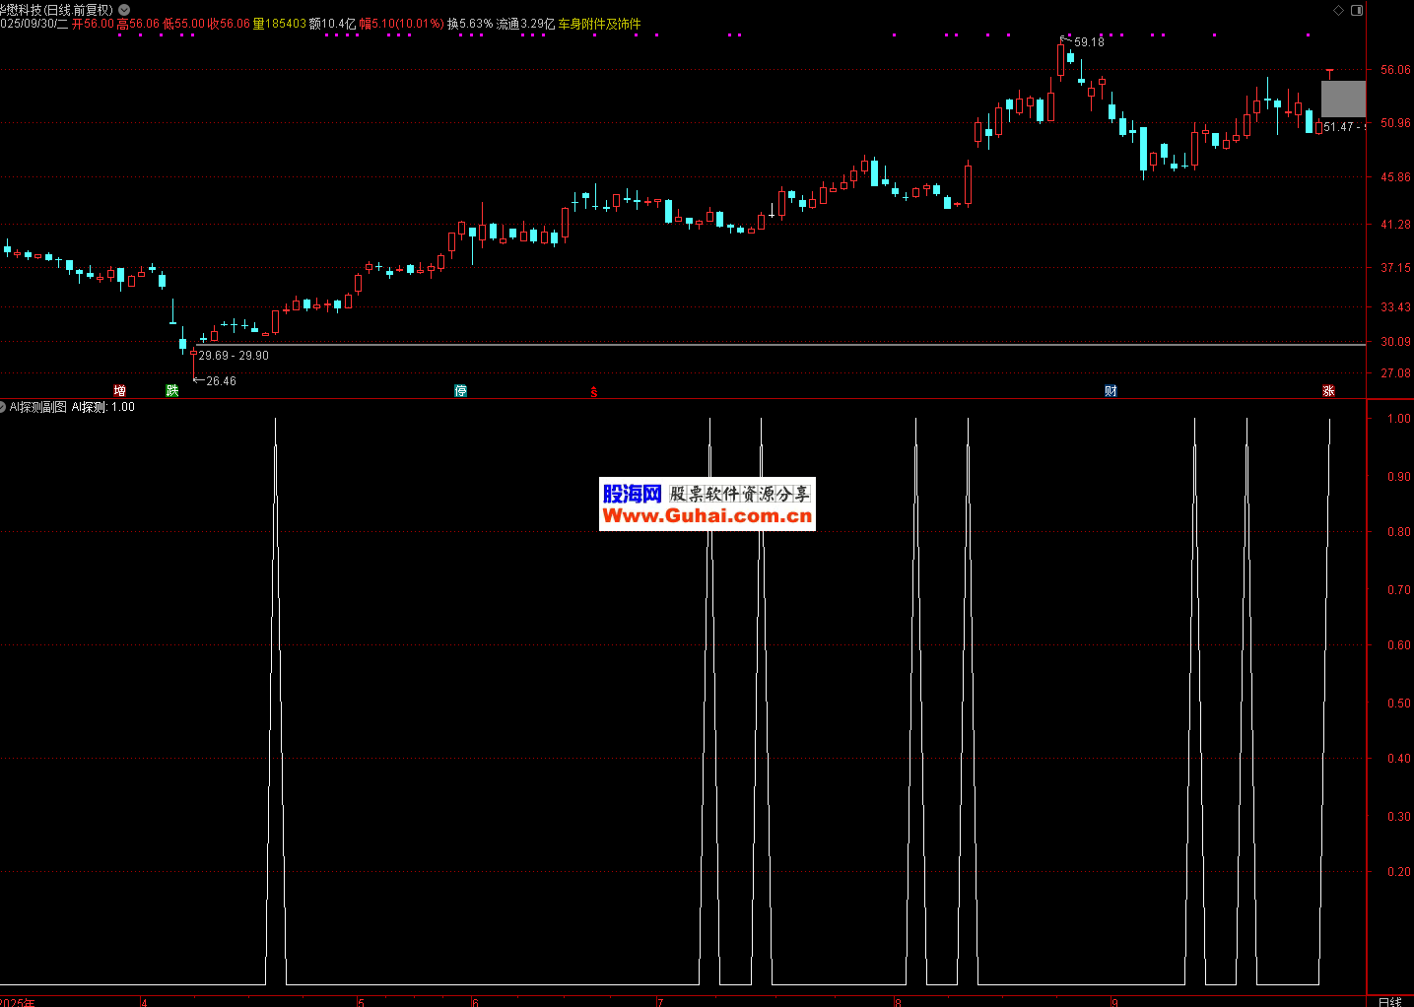The height and width of the screenshot is (1007, 1414).
Task: Click the red 增 event marker
Action: [x=119, y=391]
